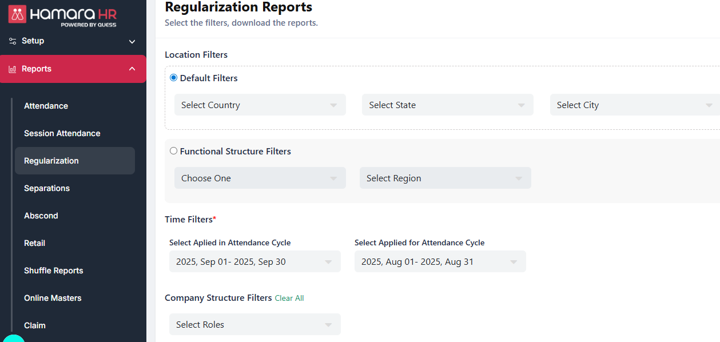
Task: Open the Choose One dropdown
Action: tap(260, 178)
